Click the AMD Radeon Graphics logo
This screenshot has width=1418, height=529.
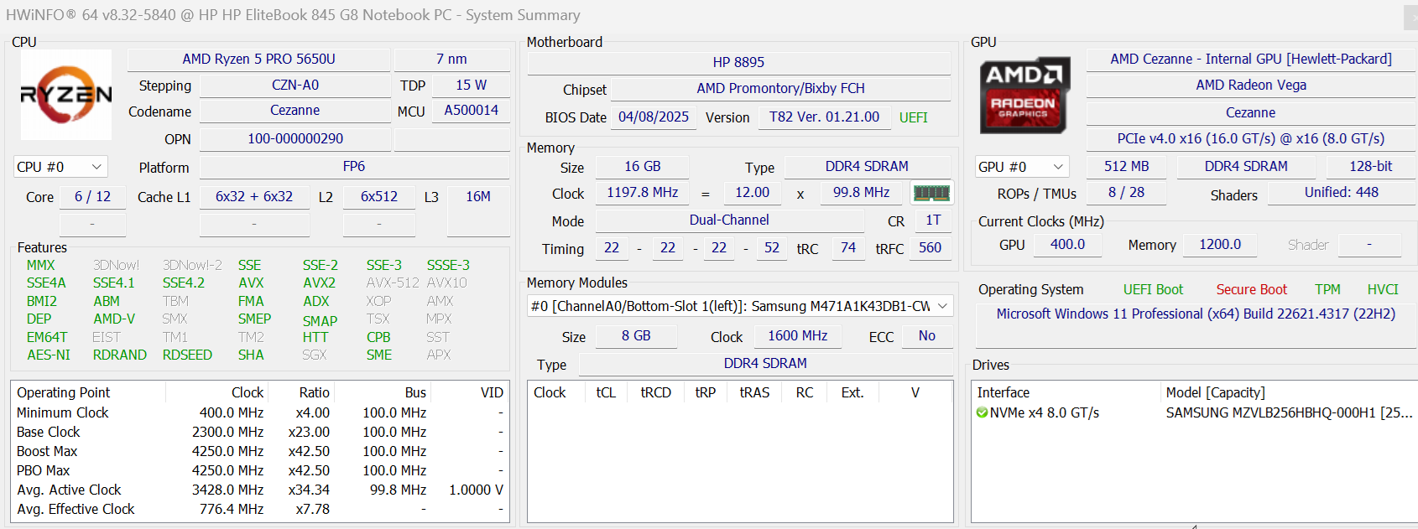(1023, 96)
